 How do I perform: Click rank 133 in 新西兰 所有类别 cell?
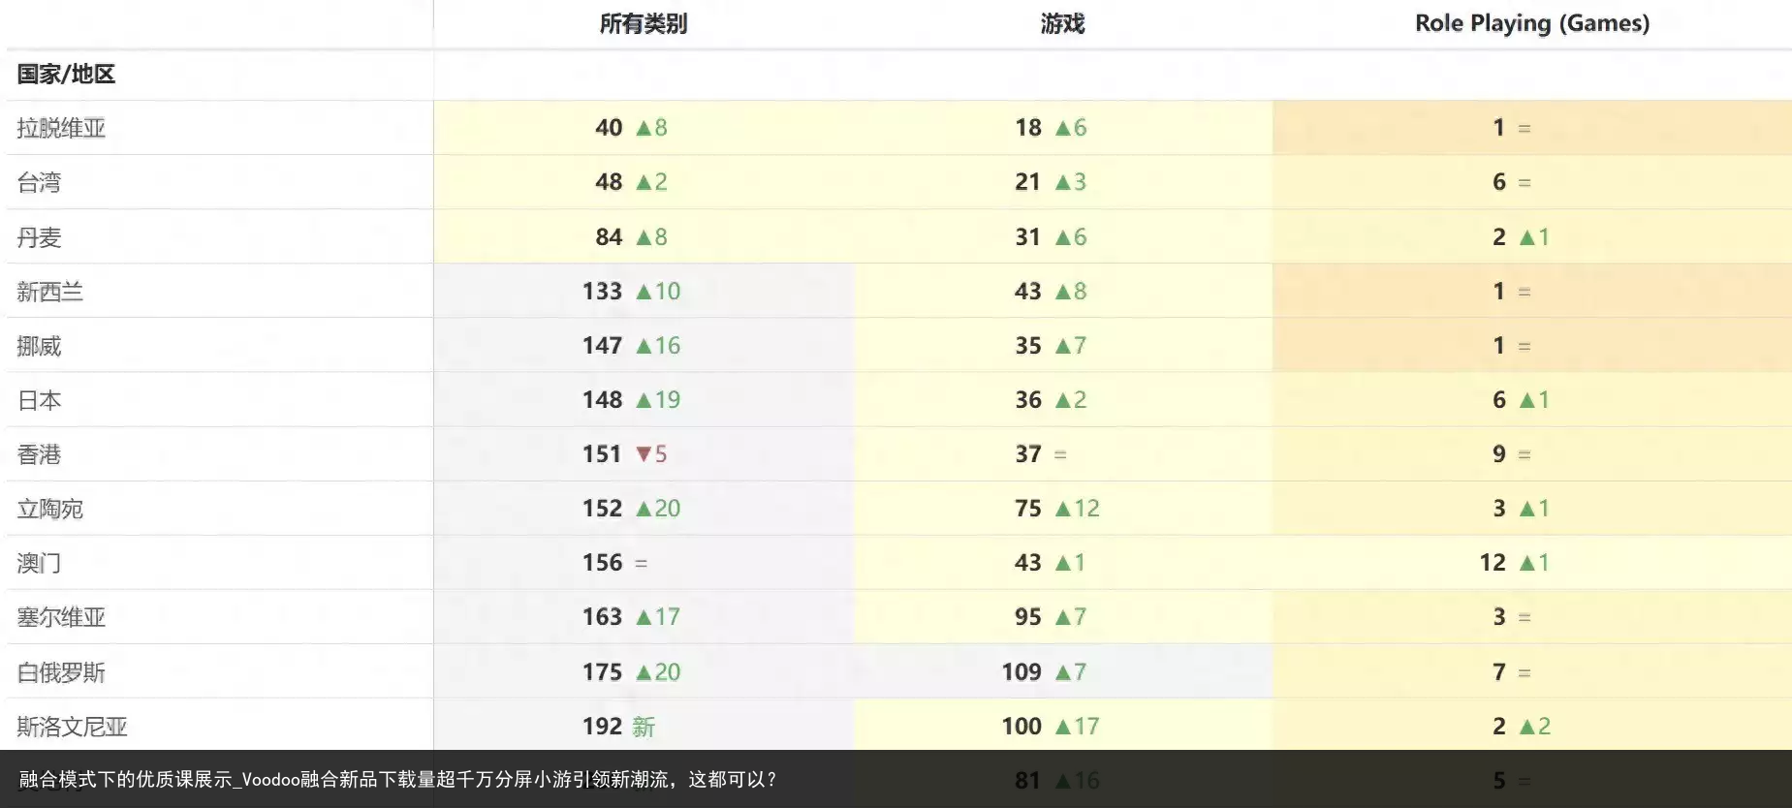tap(602, 292)
